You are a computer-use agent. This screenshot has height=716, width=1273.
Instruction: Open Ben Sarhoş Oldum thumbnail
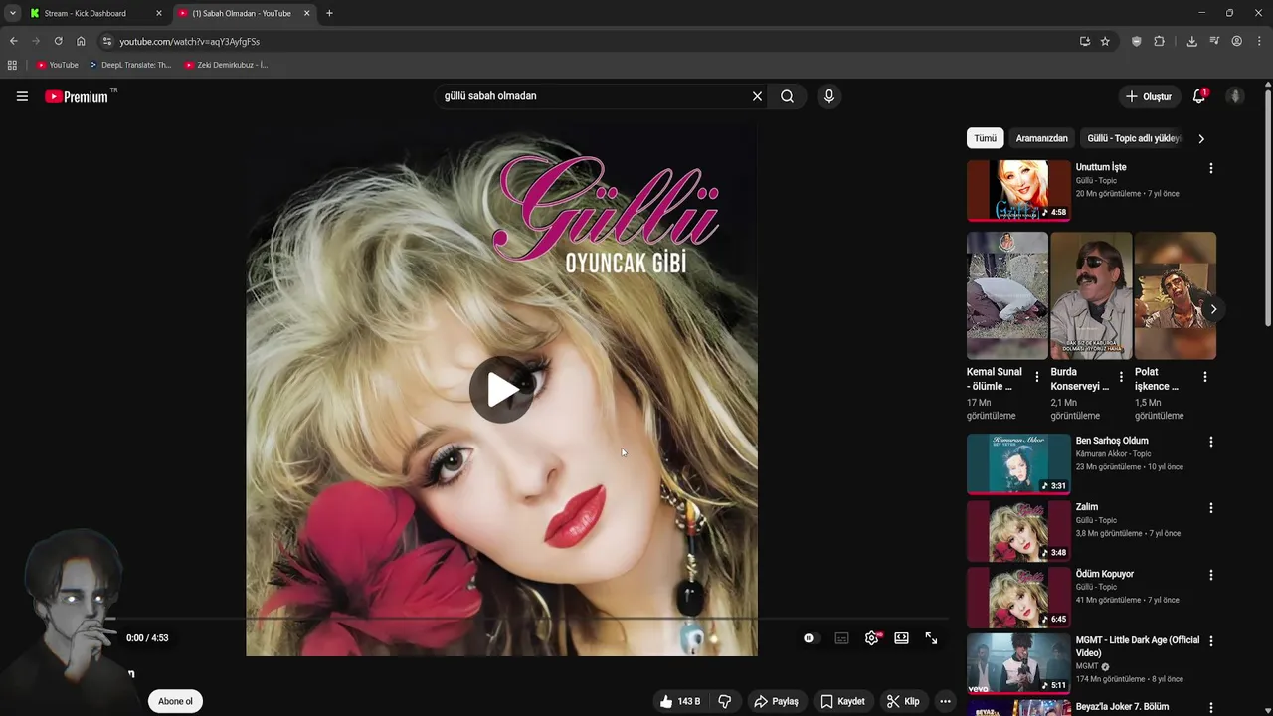pyautogui.click(x=1018, y=463)
